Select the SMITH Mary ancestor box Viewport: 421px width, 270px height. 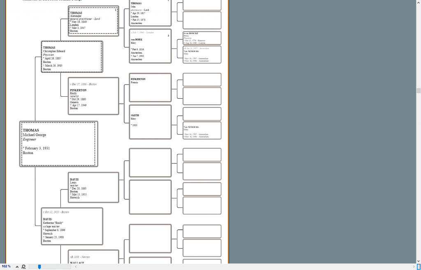click(x=150, y=122)
